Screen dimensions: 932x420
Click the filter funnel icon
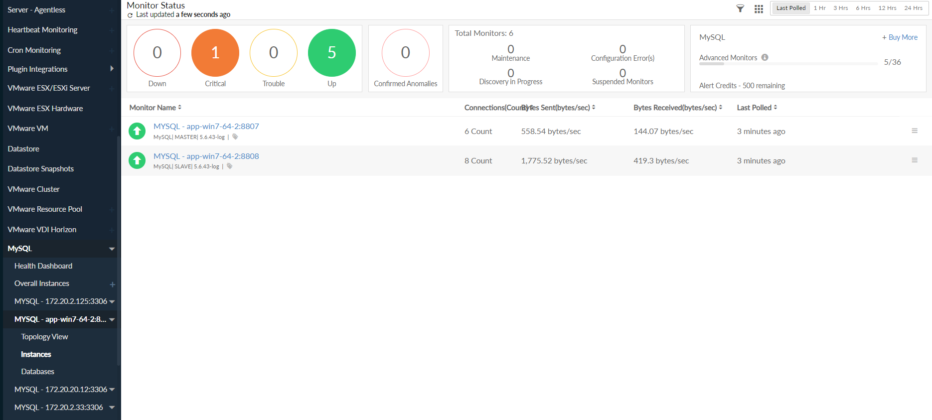coord(740,8)
